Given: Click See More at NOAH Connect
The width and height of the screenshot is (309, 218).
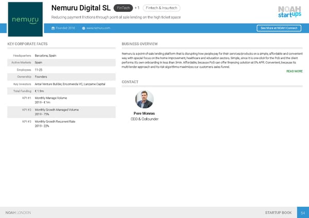Looking at the screenshot, I should (278, 28).
